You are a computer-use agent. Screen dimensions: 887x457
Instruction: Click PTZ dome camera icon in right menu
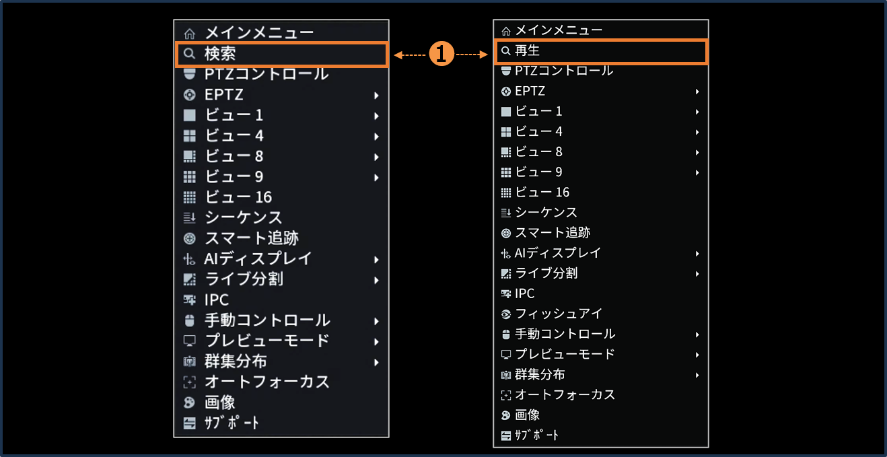pos(506,71)
